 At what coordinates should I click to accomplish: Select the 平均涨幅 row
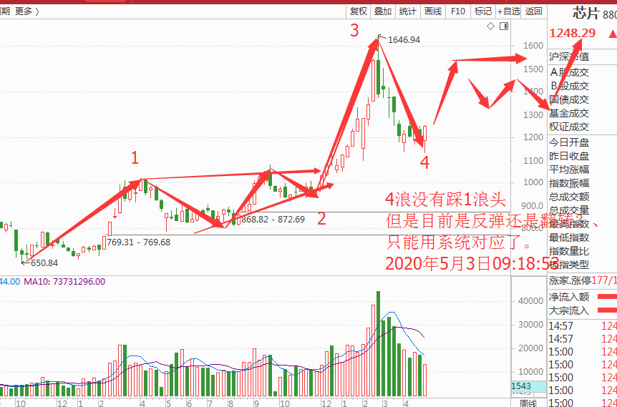(569, 170)
